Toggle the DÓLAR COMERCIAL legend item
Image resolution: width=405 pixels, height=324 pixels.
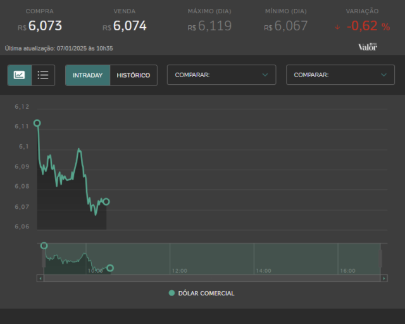pyautogui.click(x=201, y=293)
